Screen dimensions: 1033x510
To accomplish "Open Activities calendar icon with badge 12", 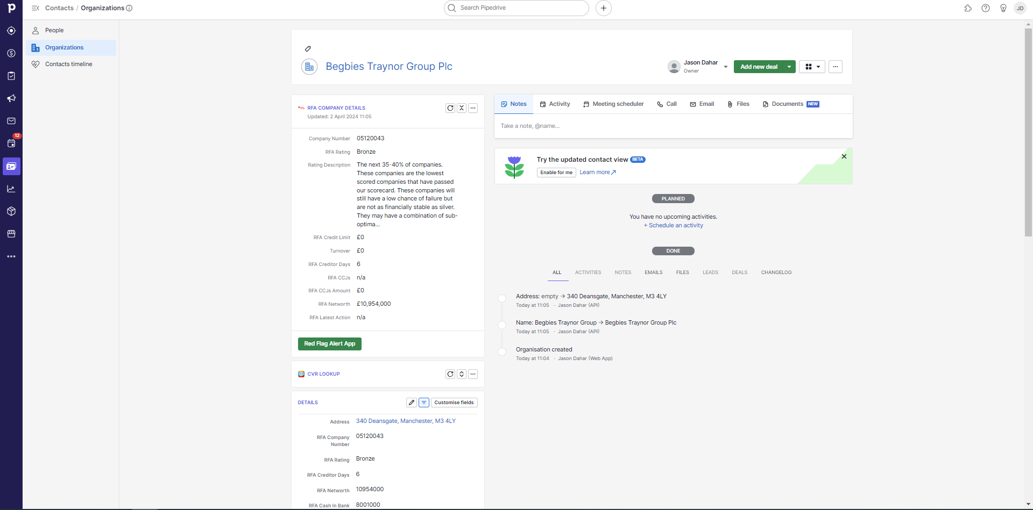I will (x=11, y=143).
